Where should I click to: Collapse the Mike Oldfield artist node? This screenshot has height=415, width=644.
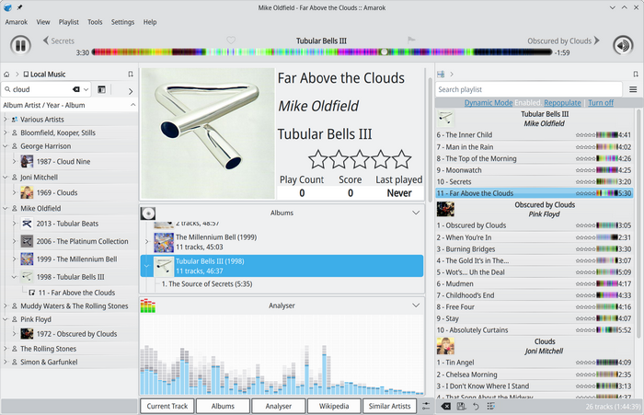tap(6, 208)
